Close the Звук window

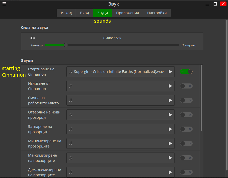(223, 4)
